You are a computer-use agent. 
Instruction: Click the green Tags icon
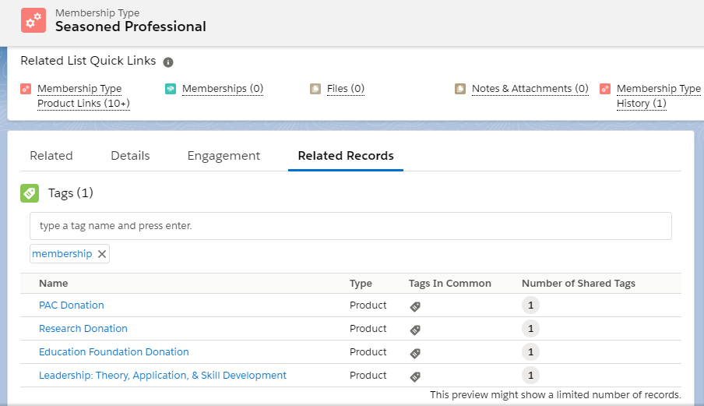pos(30,192)
